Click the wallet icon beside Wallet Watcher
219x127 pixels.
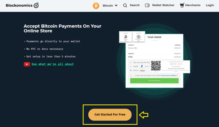pos(147,5)
